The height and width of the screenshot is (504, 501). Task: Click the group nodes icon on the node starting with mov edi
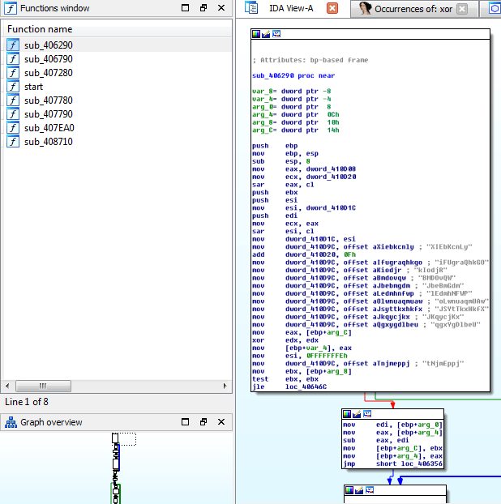pyautogui.click(x=367, y=414)
